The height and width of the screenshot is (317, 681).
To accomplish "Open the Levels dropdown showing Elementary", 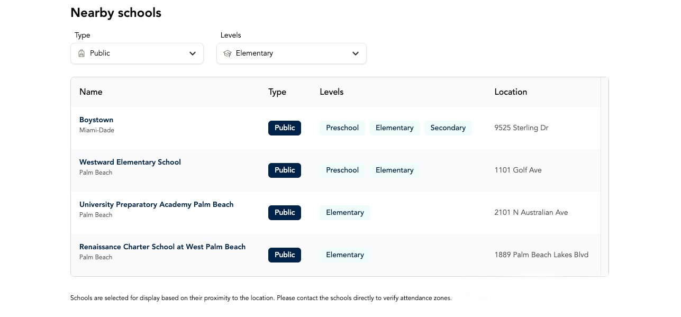I will click(x=292, y=53).
